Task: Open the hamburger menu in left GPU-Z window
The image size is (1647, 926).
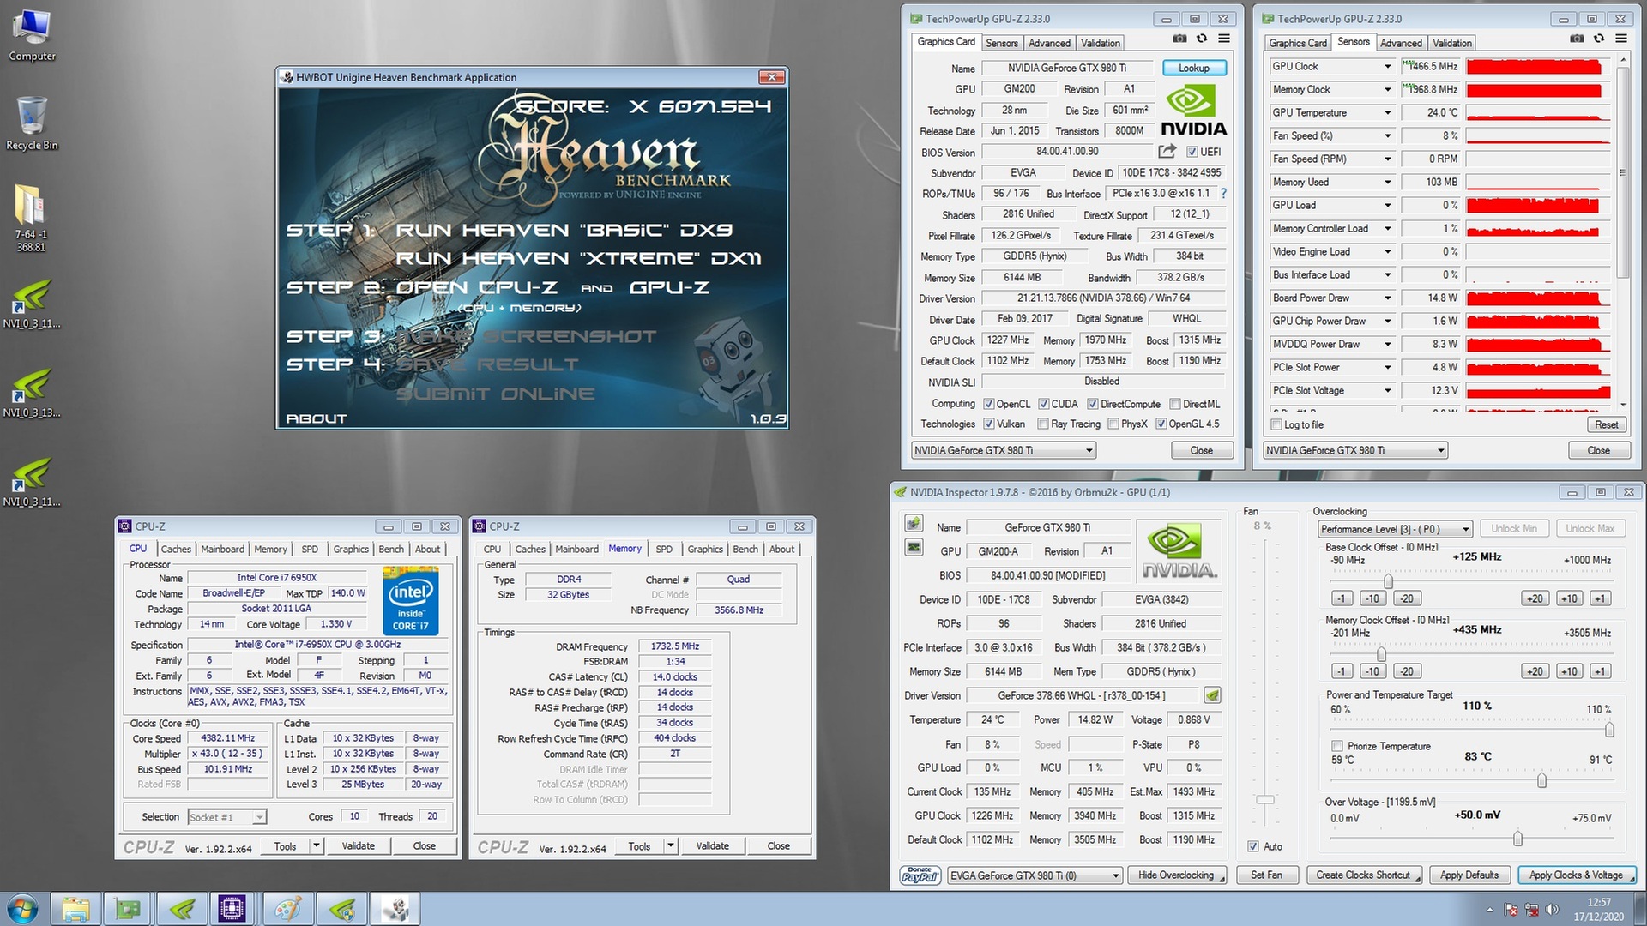Action: (1224, 39)
